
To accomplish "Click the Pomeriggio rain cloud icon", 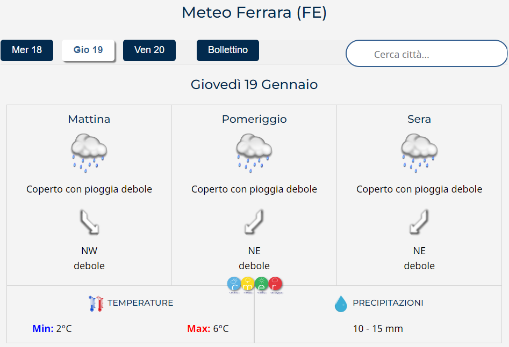I will [254, 152].
